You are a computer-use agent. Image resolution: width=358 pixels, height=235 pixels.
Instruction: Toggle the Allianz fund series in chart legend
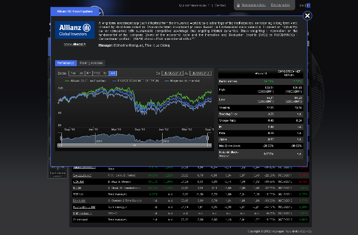[85, 81]
